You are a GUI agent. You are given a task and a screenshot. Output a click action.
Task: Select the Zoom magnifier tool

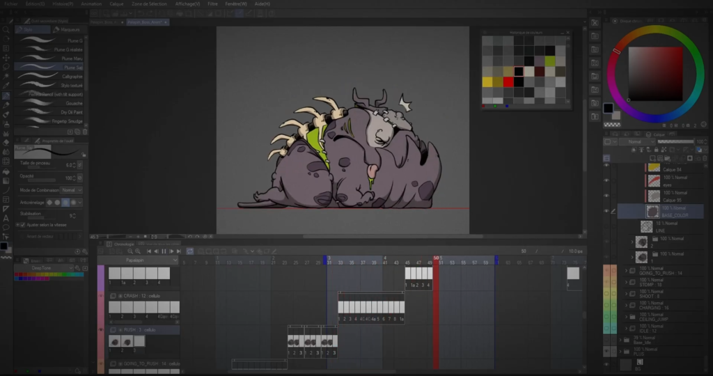pos(6,30)
